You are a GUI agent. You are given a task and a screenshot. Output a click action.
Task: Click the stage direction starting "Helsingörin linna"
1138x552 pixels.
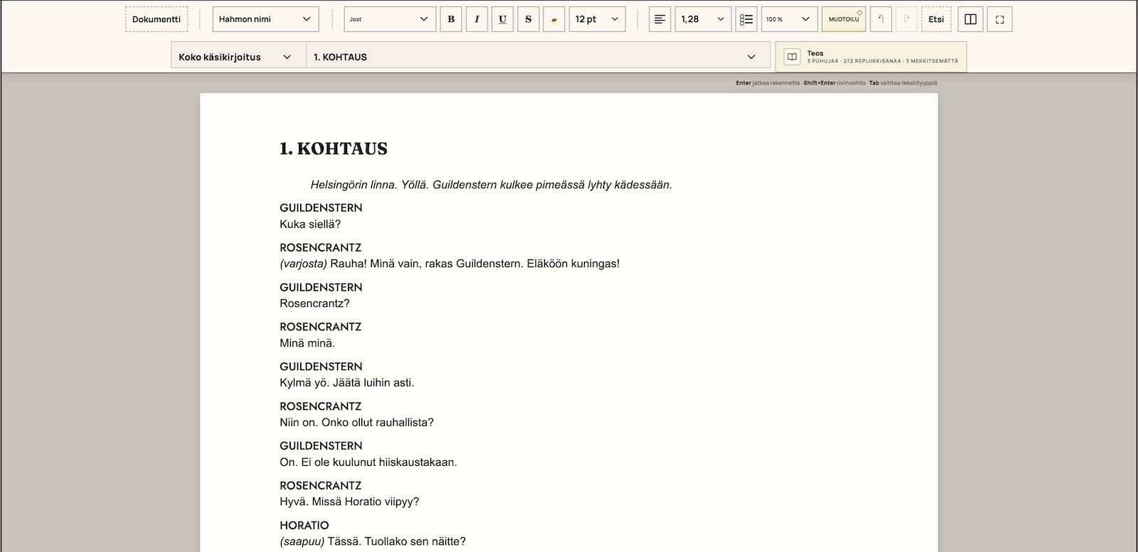pos(491,185)
